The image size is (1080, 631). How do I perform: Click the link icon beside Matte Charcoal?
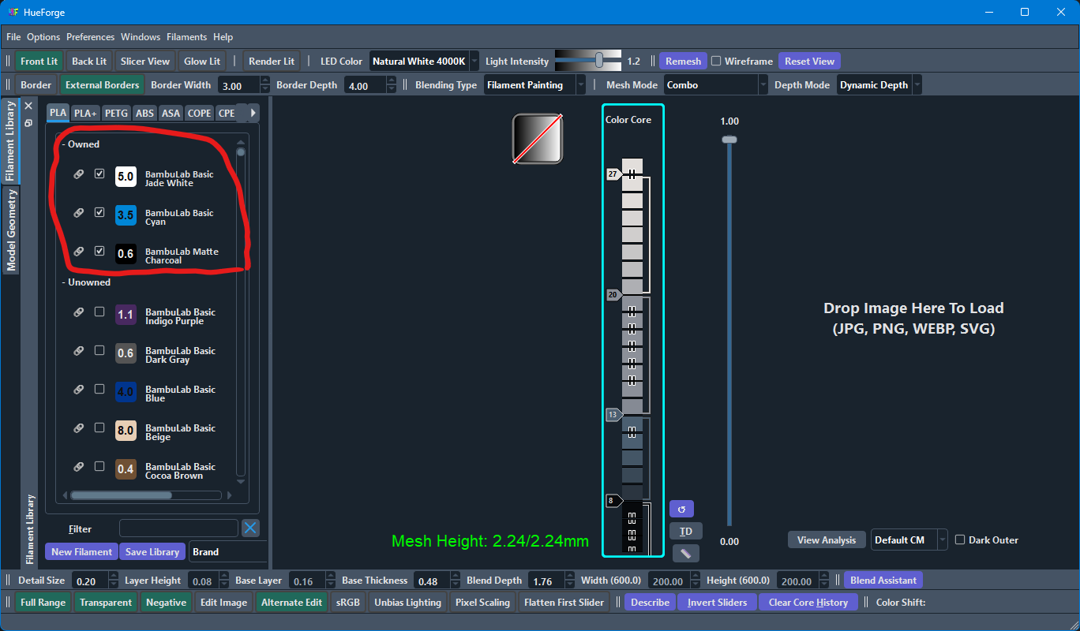tap(79, 252)
